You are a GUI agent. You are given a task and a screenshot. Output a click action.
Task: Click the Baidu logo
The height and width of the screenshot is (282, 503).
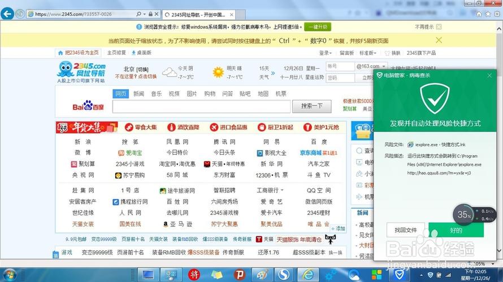(x=88, y=105)
